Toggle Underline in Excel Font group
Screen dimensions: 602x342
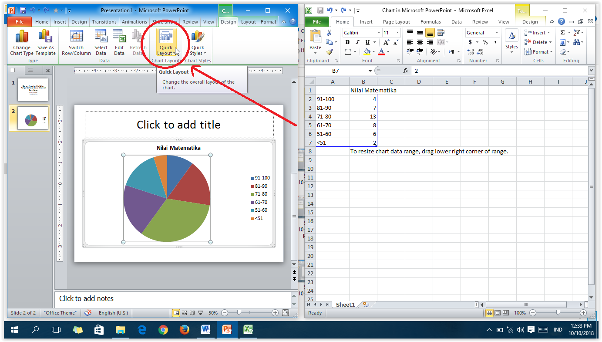(x=368, y=42)
